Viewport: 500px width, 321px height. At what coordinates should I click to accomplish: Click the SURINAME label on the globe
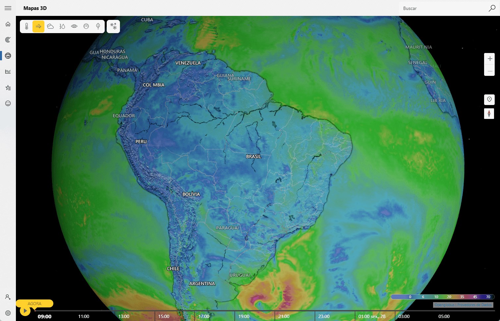239,79
